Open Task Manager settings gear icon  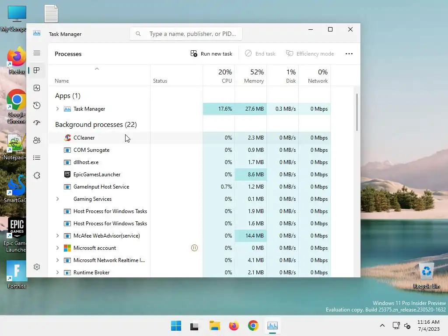point(37,267)
